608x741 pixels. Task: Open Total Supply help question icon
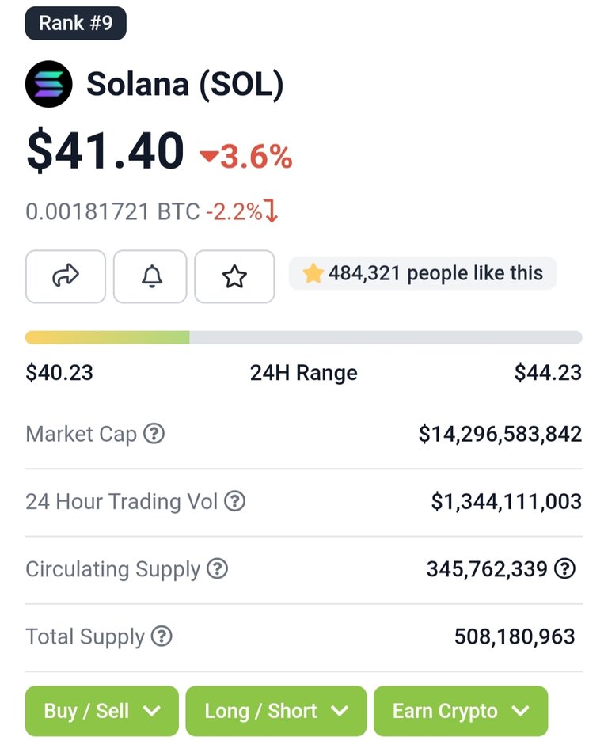(x=161, y=636)
